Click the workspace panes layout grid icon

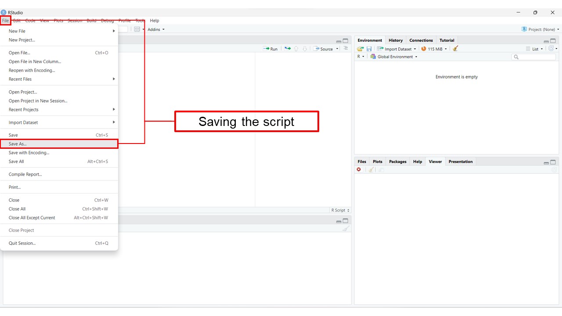click(x=137, y=29)
